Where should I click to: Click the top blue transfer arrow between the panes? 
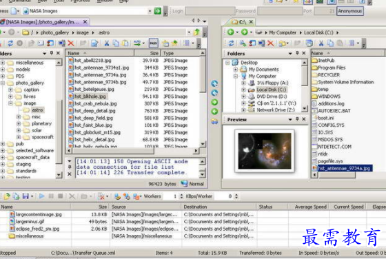(214, 83)
